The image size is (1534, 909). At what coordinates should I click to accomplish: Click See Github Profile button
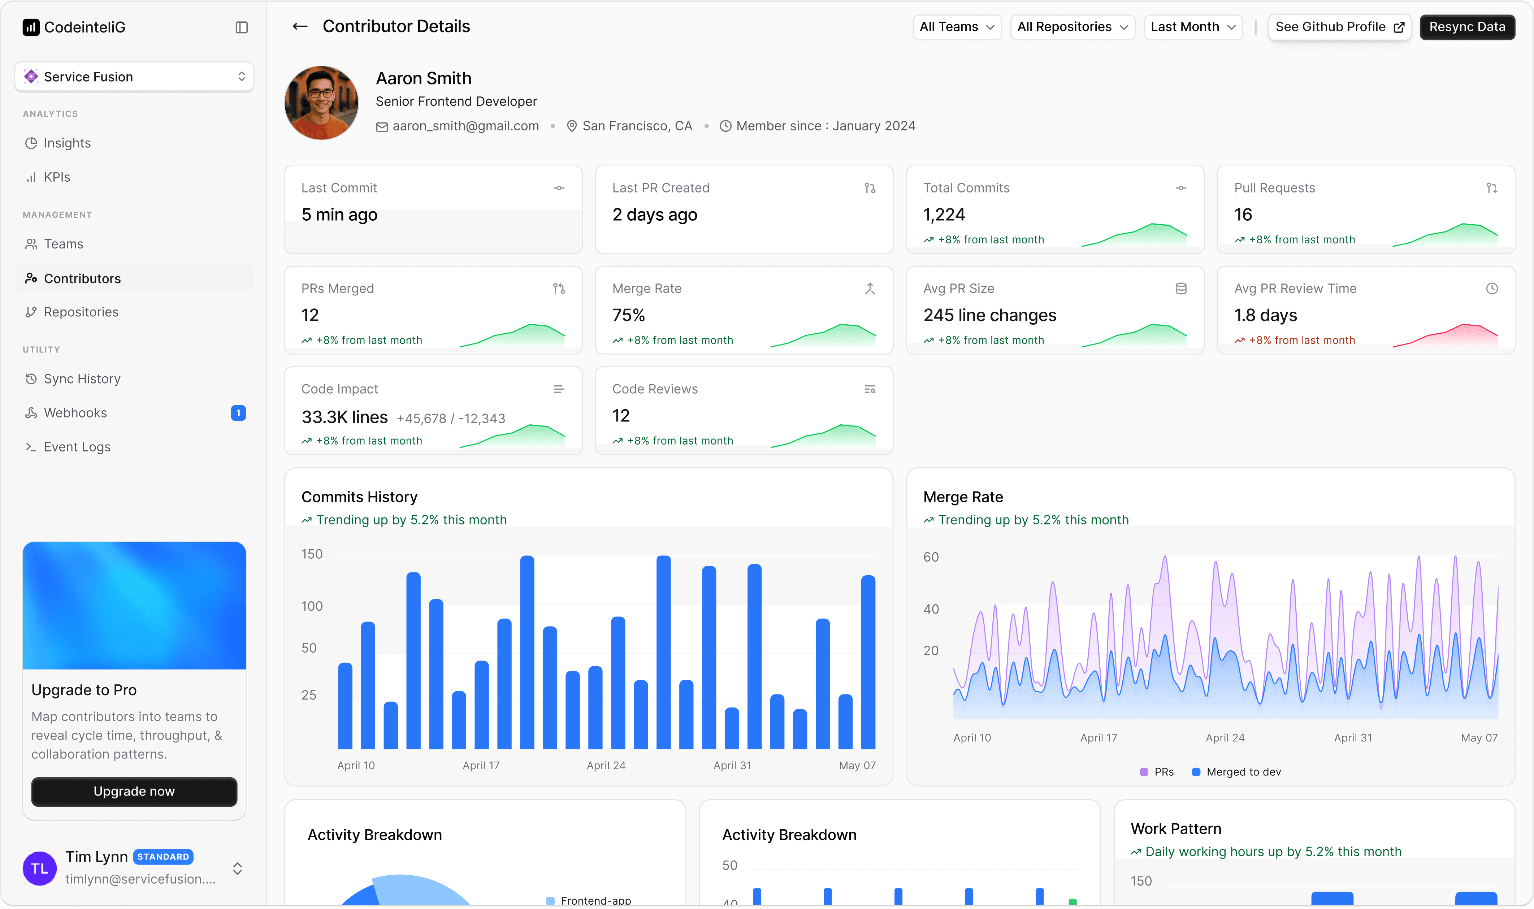tap(1339, 27)
